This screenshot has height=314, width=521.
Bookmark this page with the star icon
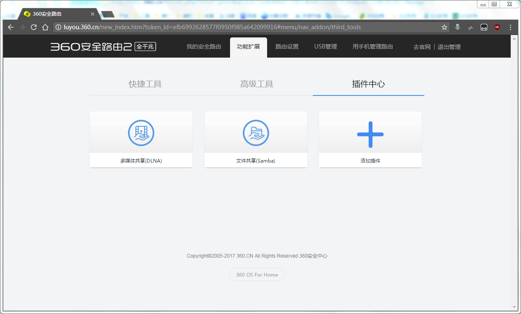pos(444,27)
